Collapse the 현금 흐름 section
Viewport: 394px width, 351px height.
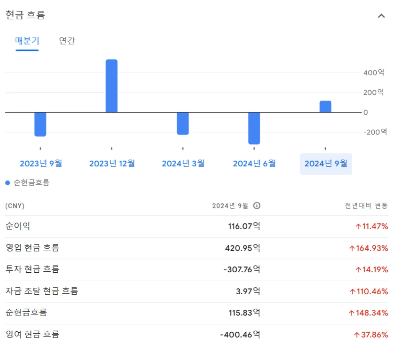pos(381,15)
